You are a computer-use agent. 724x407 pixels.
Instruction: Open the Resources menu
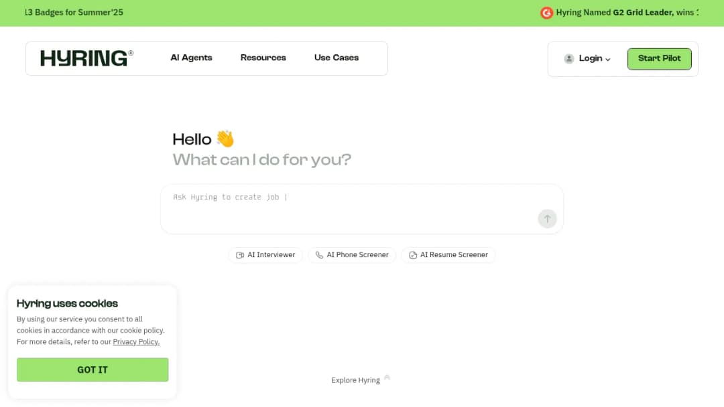pos(263,58)
